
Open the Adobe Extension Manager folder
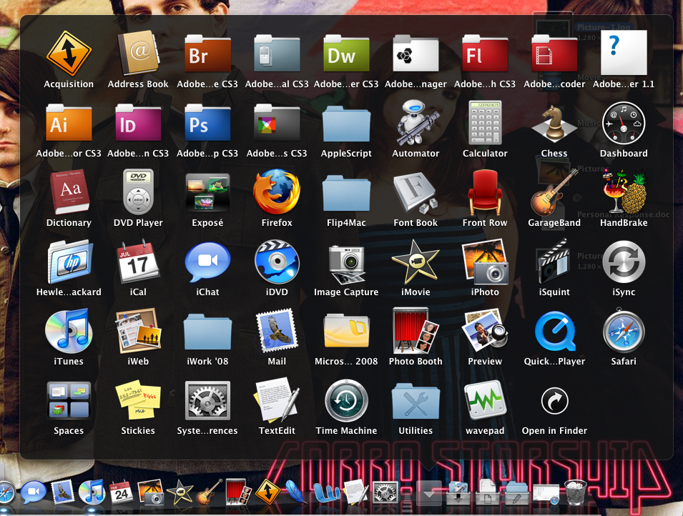click(x=416, y=53)
